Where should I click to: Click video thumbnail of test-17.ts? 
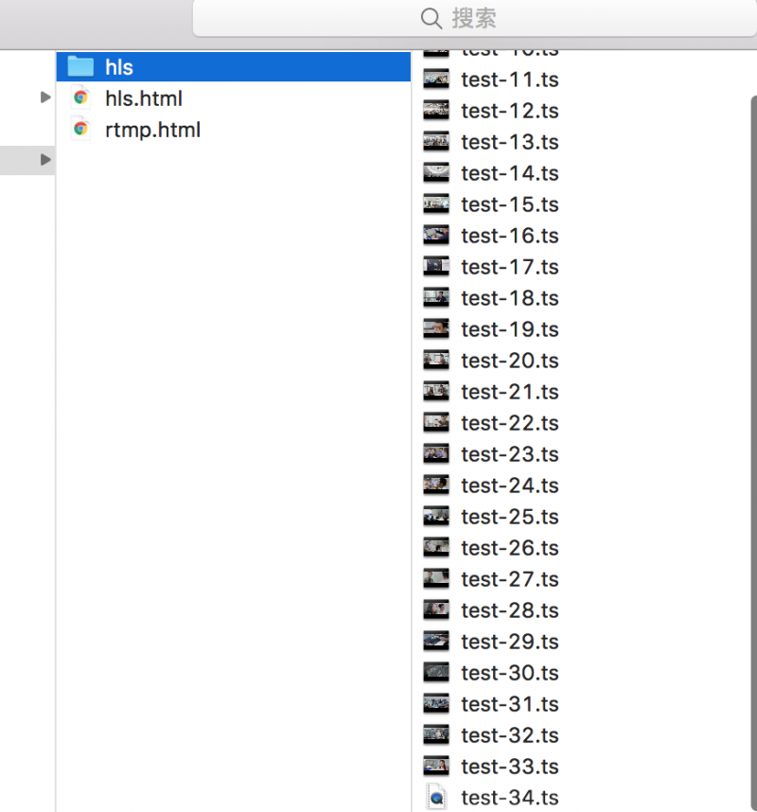click(436, 267)
